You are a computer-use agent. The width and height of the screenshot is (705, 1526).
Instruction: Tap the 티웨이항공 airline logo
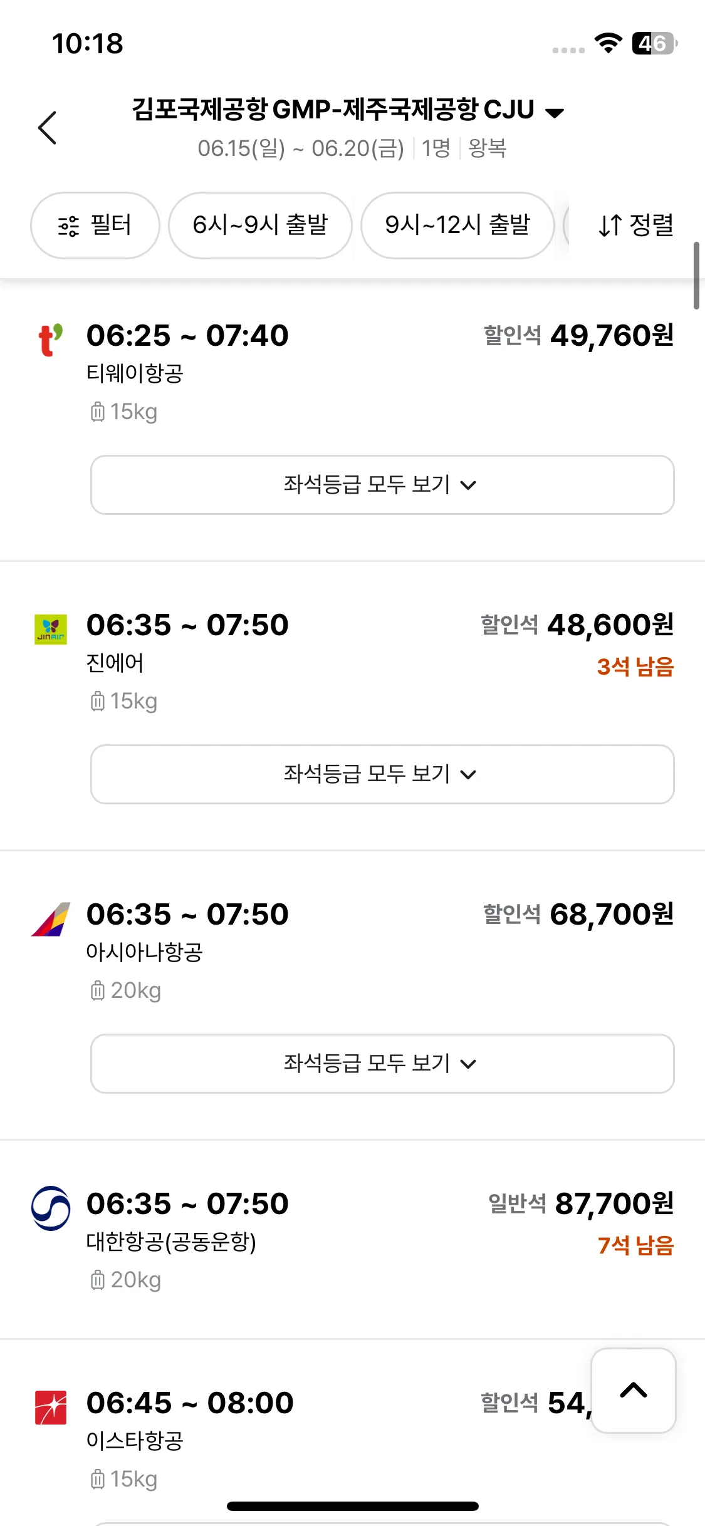[51, 339]
